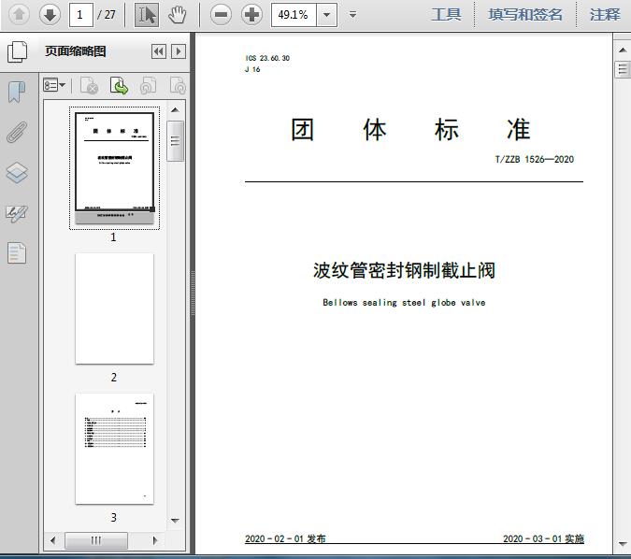The height and width of the screenshot is (559, 631).
Task: Activate the hand pan tool
Action: [177, 15]
